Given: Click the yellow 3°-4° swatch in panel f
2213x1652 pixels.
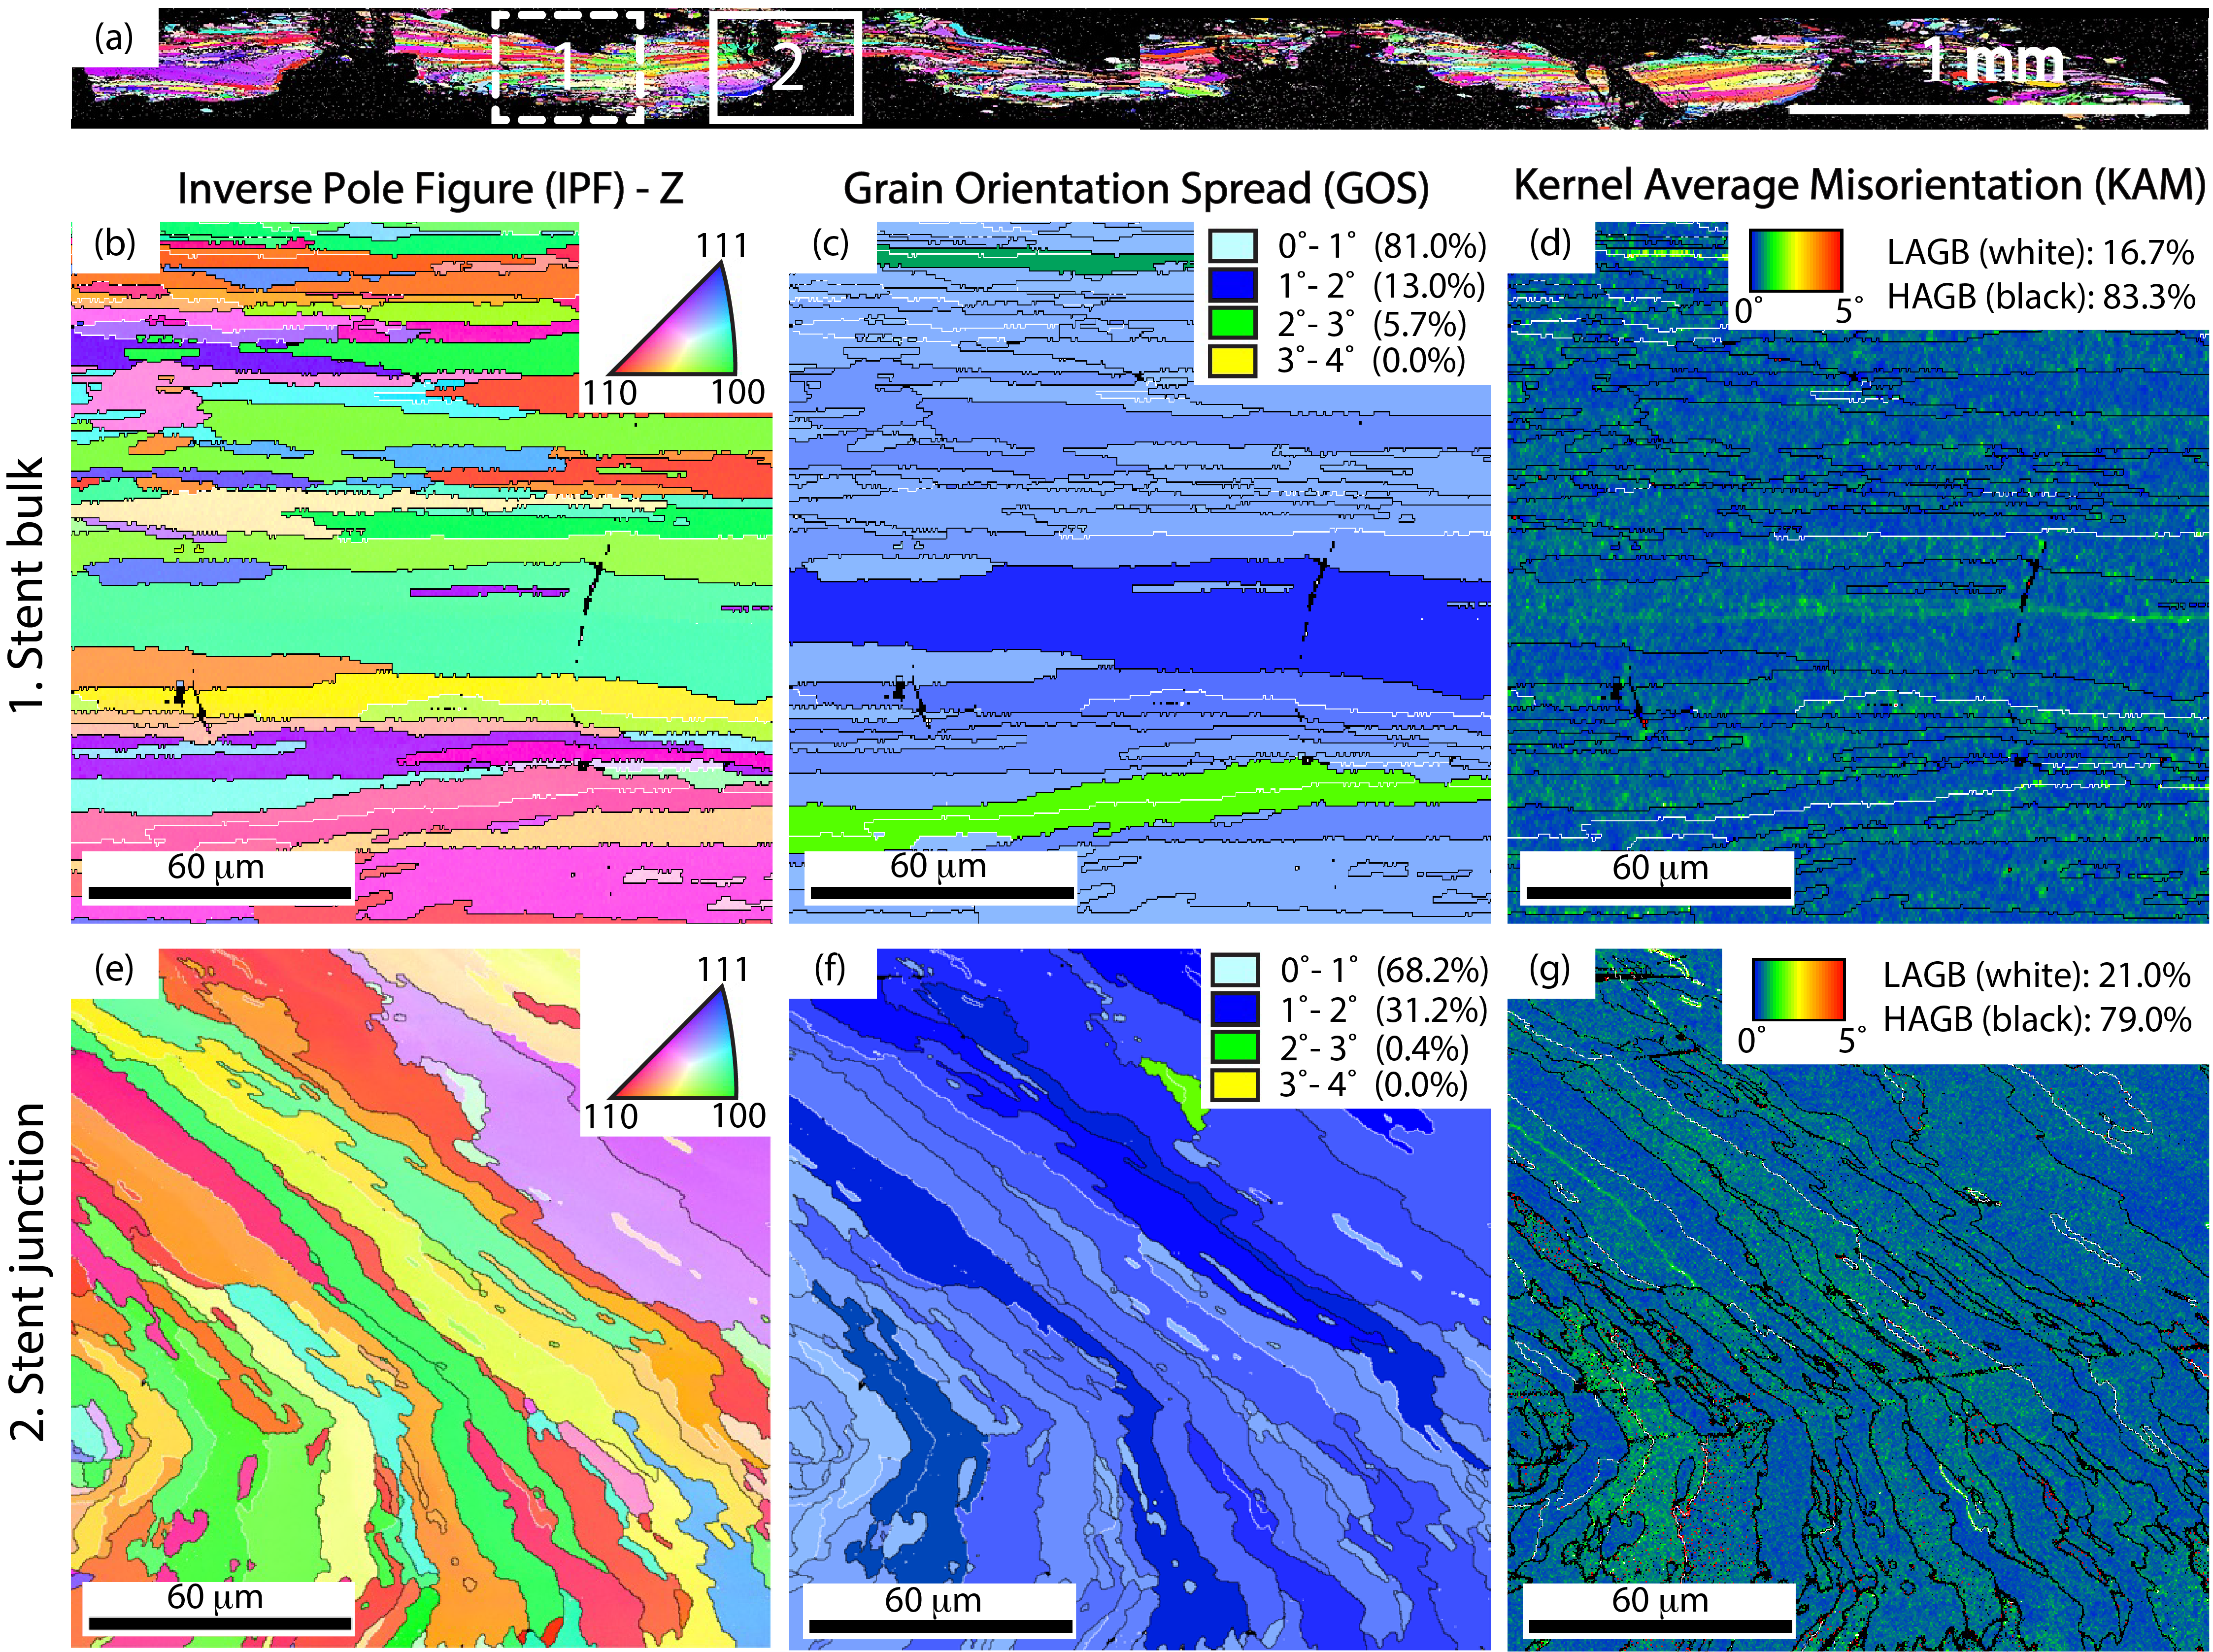Looking at the screenshot, I should [1235, 1085].
